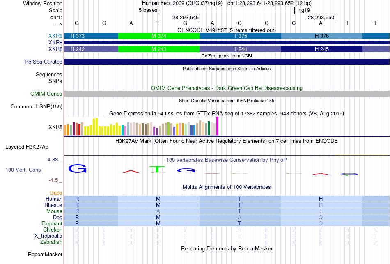Click the Gaps label in Multiz track
Screen dimensions: 390x264
56,193
